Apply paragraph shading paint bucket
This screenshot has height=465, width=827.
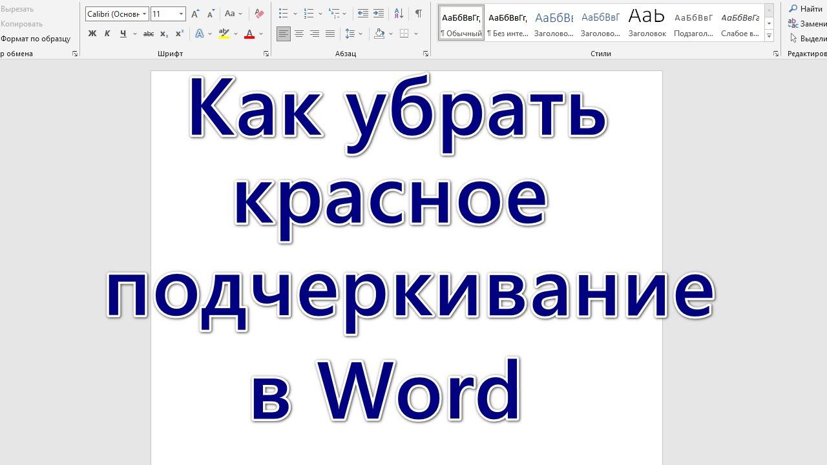(x=379, y=34)
